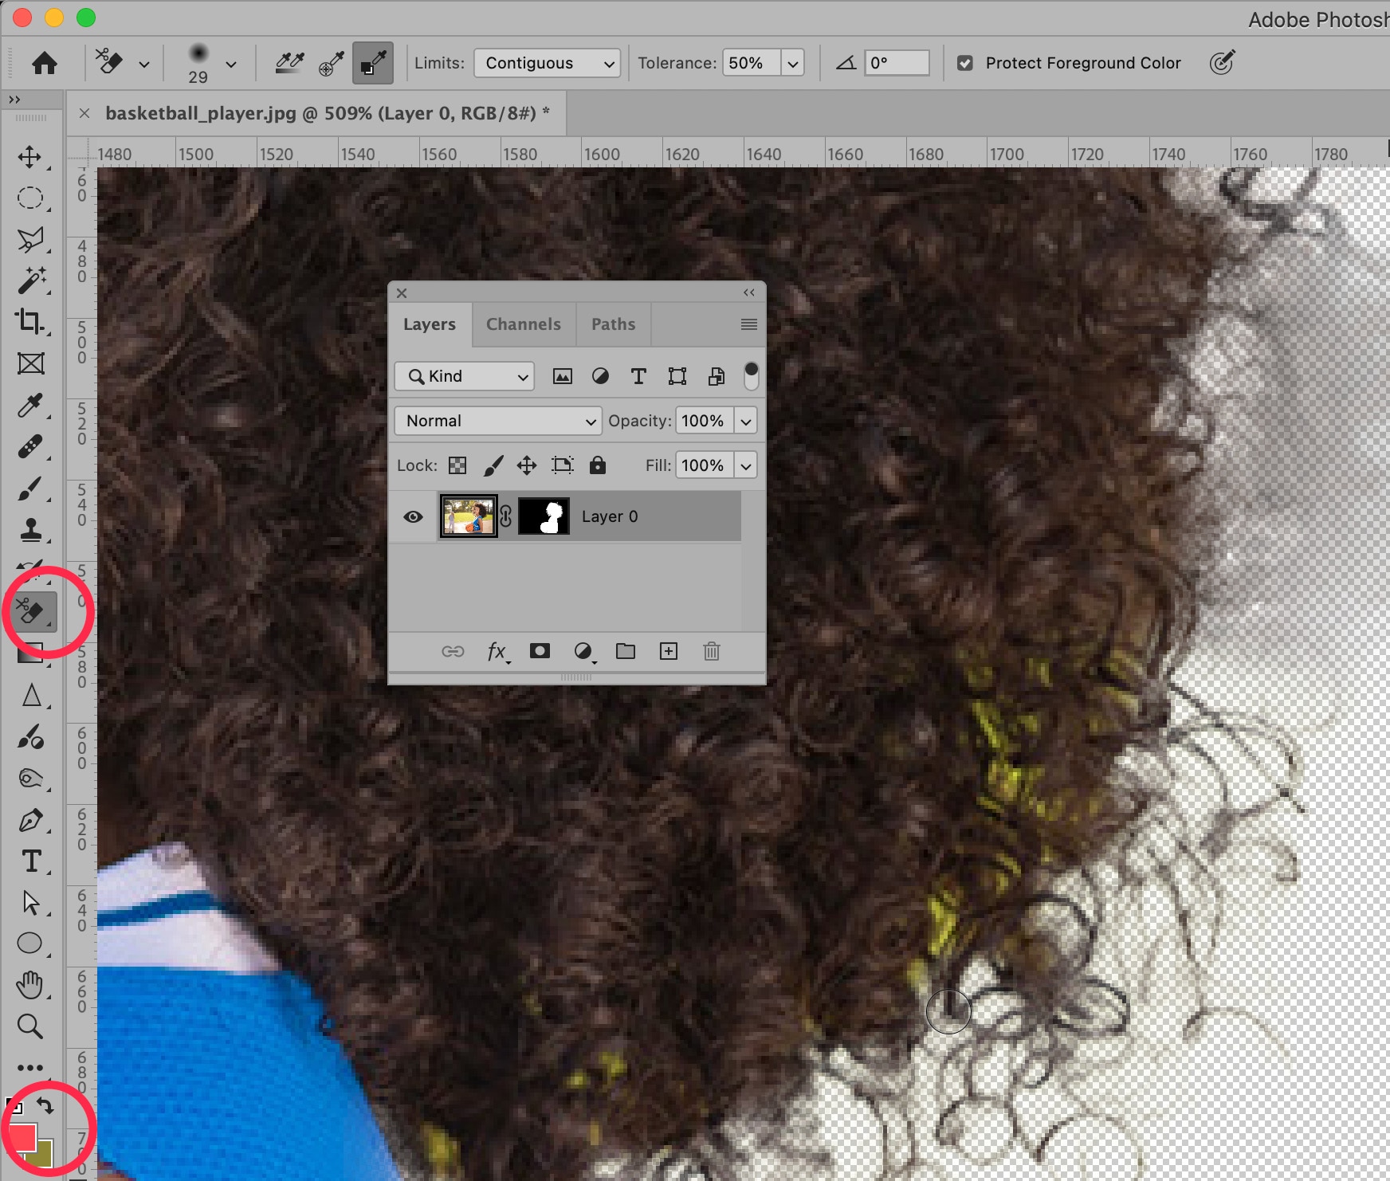Viewport: 1390px width, 1181px height.
Task: Select the Zoom tool
Action: point(30,1026)
